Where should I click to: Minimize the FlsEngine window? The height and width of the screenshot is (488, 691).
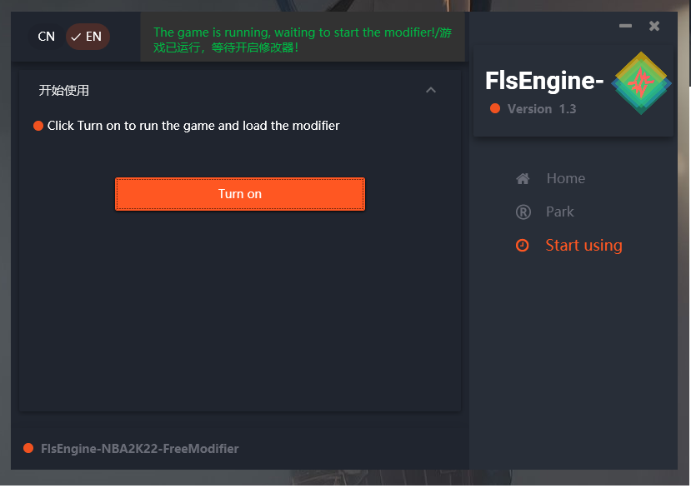(625, 26)
